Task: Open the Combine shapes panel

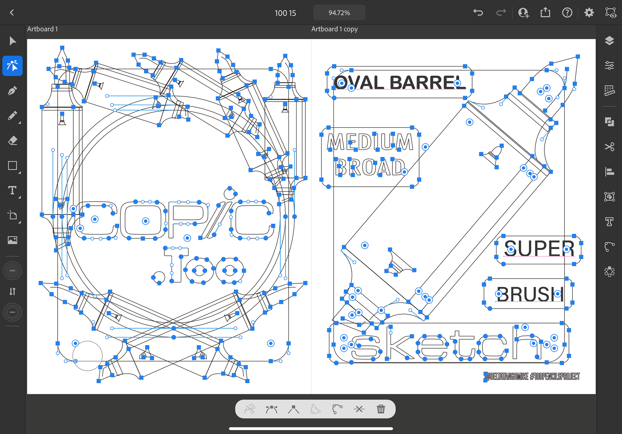Action: tap(609, 122)
